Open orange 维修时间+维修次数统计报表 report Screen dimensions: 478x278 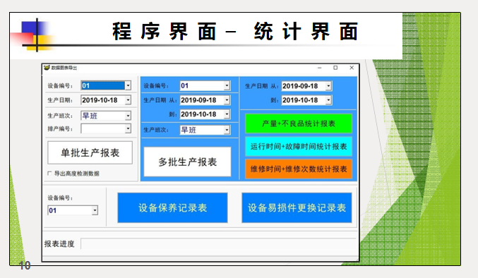(299, 169)
